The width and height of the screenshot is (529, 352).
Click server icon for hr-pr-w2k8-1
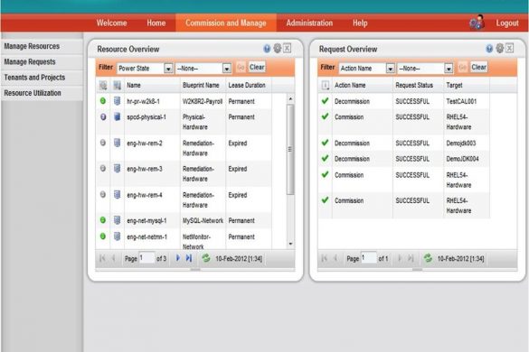[x=117, y=101]
